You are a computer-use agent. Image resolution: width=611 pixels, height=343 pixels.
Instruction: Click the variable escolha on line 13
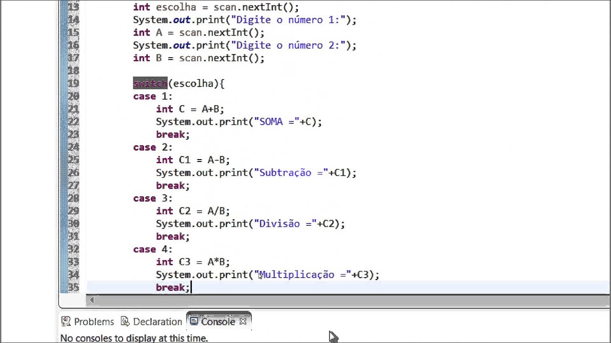click(176, 7)
